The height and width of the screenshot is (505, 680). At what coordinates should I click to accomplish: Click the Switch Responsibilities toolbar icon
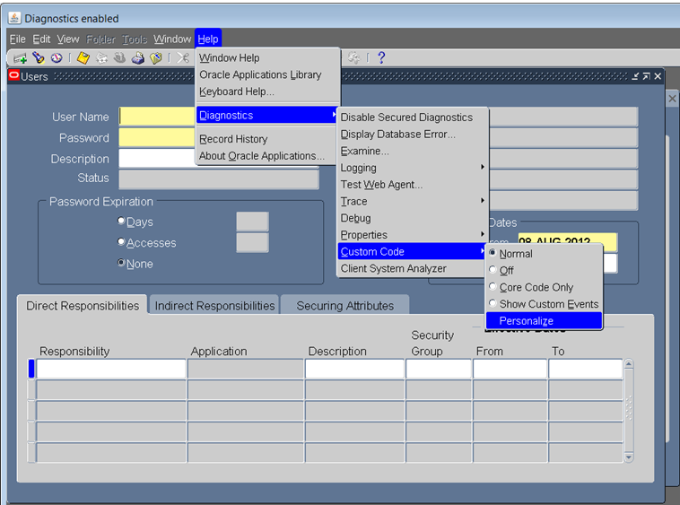[119, 57]
